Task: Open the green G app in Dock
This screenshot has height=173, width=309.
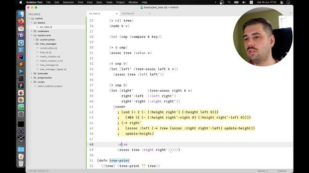Action: coord(21,107)
